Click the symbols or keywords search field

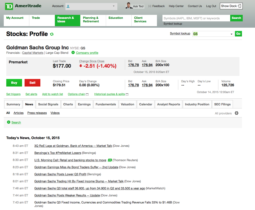[196, 18]
